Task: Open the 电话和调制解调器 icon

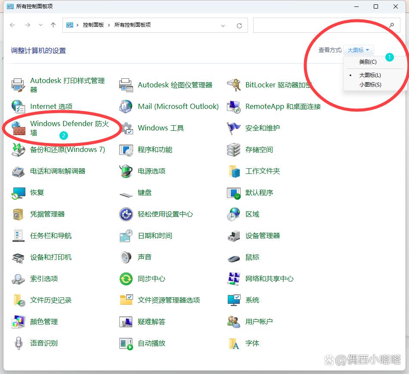Action: (18, 171)
